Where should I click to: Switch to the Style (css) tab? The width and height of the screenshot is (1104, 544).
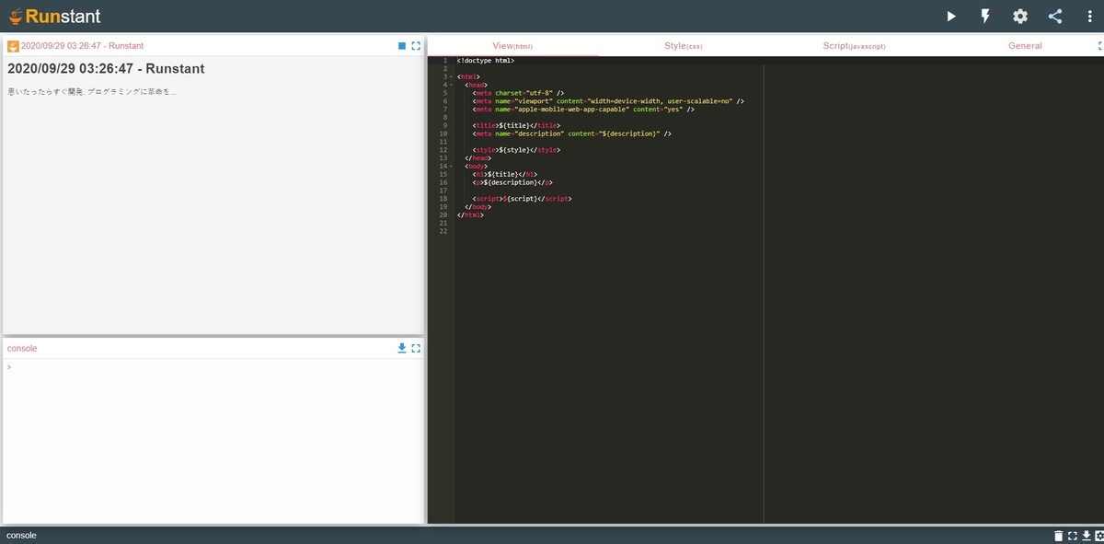click(x=683, y=45)
